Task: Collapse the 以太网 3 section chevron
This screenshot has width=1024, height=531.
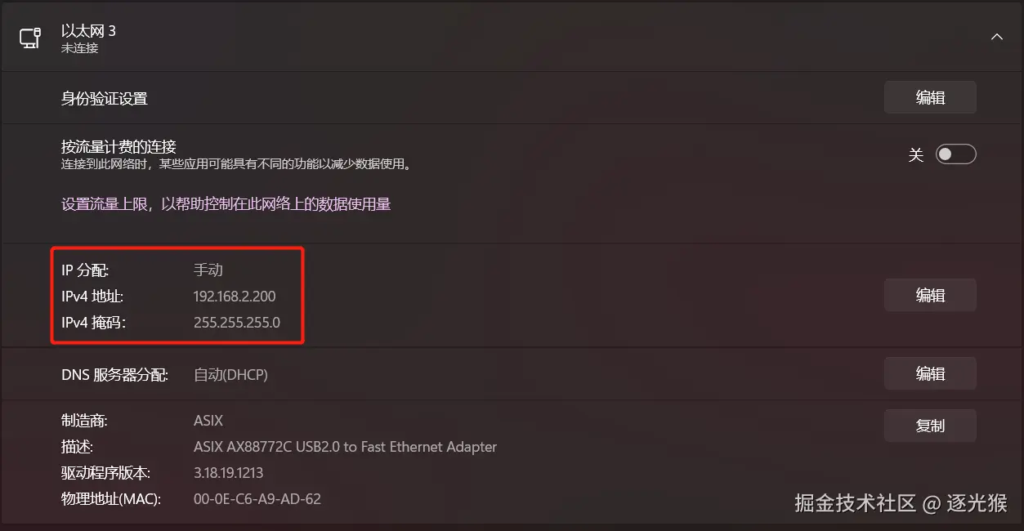Action: click(996, 37)
